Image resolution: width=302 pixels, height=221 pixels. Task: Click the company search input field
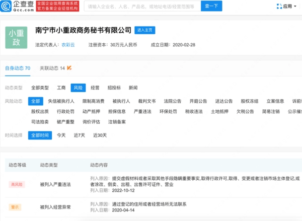(x=142, y=6)
